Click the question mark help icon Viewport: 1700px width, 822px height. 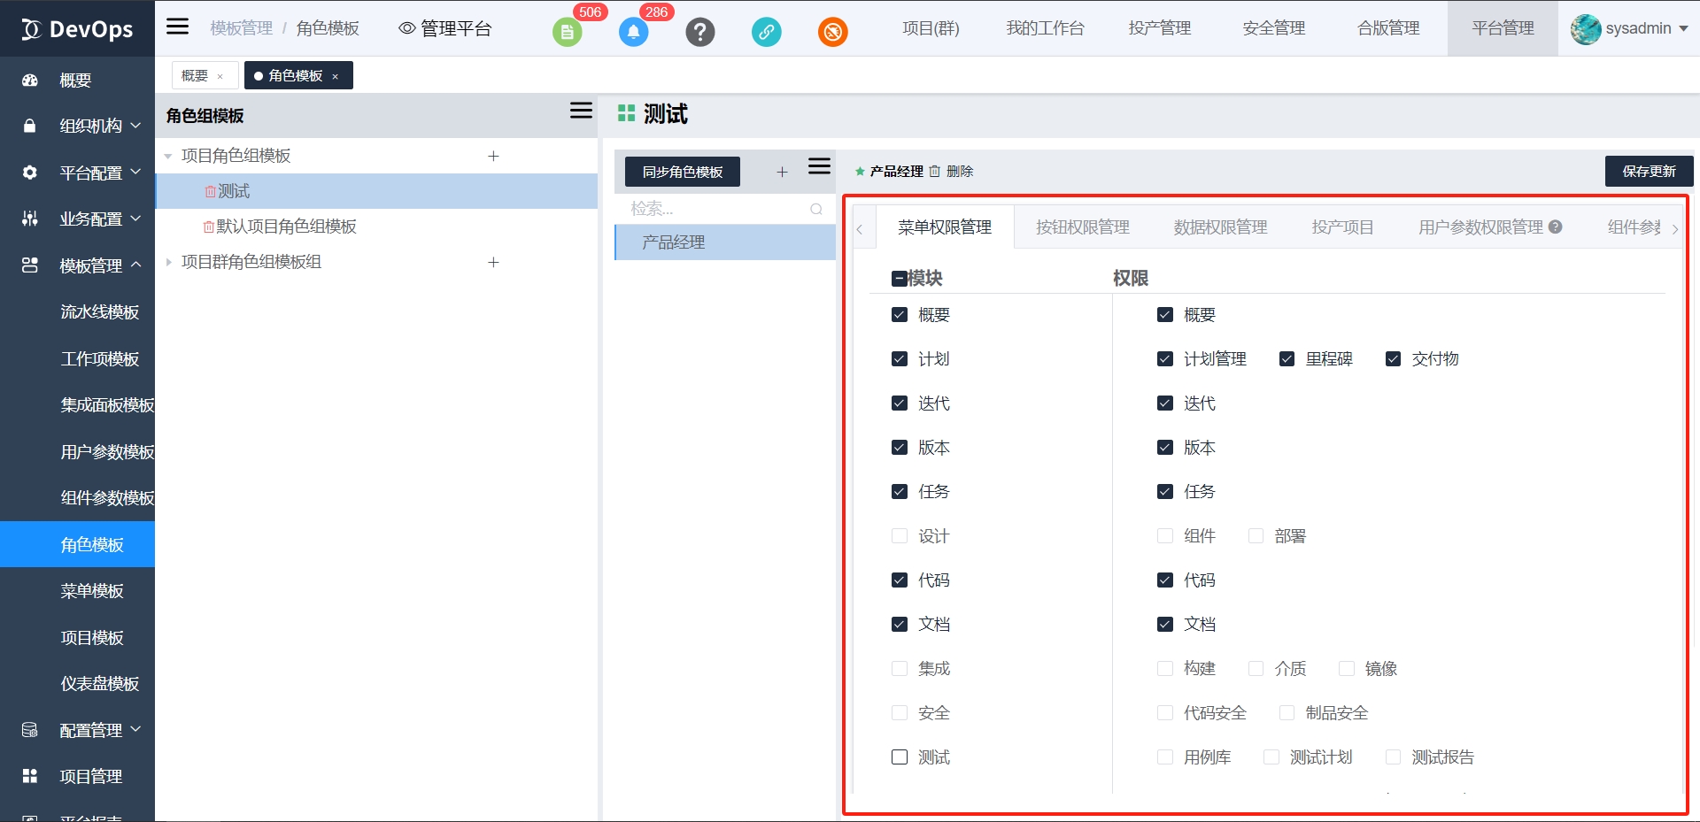point(699,32)
